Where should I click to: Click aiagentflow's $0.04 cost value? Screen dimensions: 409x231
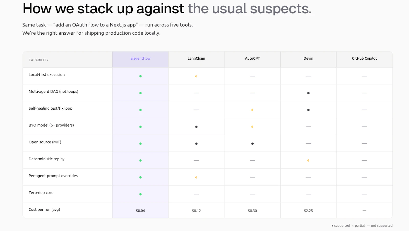click(140, 211)
